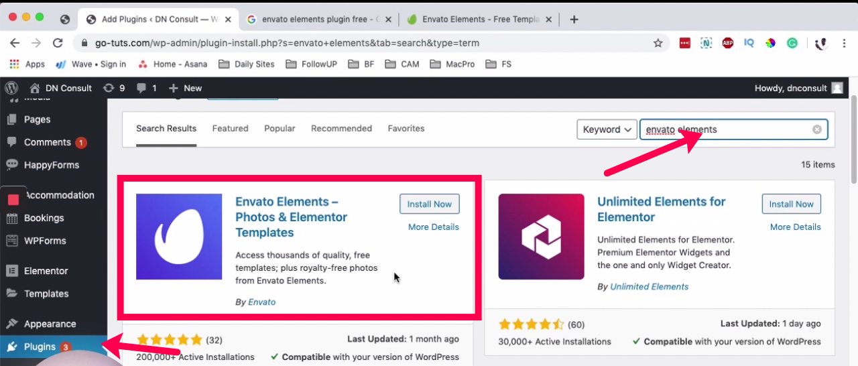Open Unlimited Elements for Elementor title
Image resolution: width=858 pixels, height=366 pixels.
[662, 209]
